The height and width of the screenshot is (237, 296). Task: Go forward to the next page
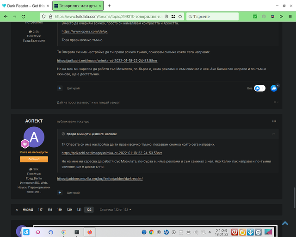(x=14, y=17)
